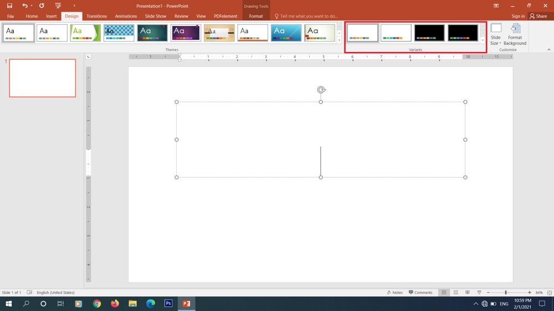Switch to Slide Sorter view
Screen dimensions: 554x311
pyautogui.click(x=455, y=292)
